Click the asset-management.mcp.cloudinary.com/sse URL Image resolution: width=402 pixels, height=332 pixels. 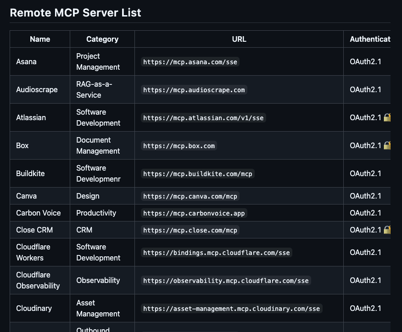tap(231, 309)
